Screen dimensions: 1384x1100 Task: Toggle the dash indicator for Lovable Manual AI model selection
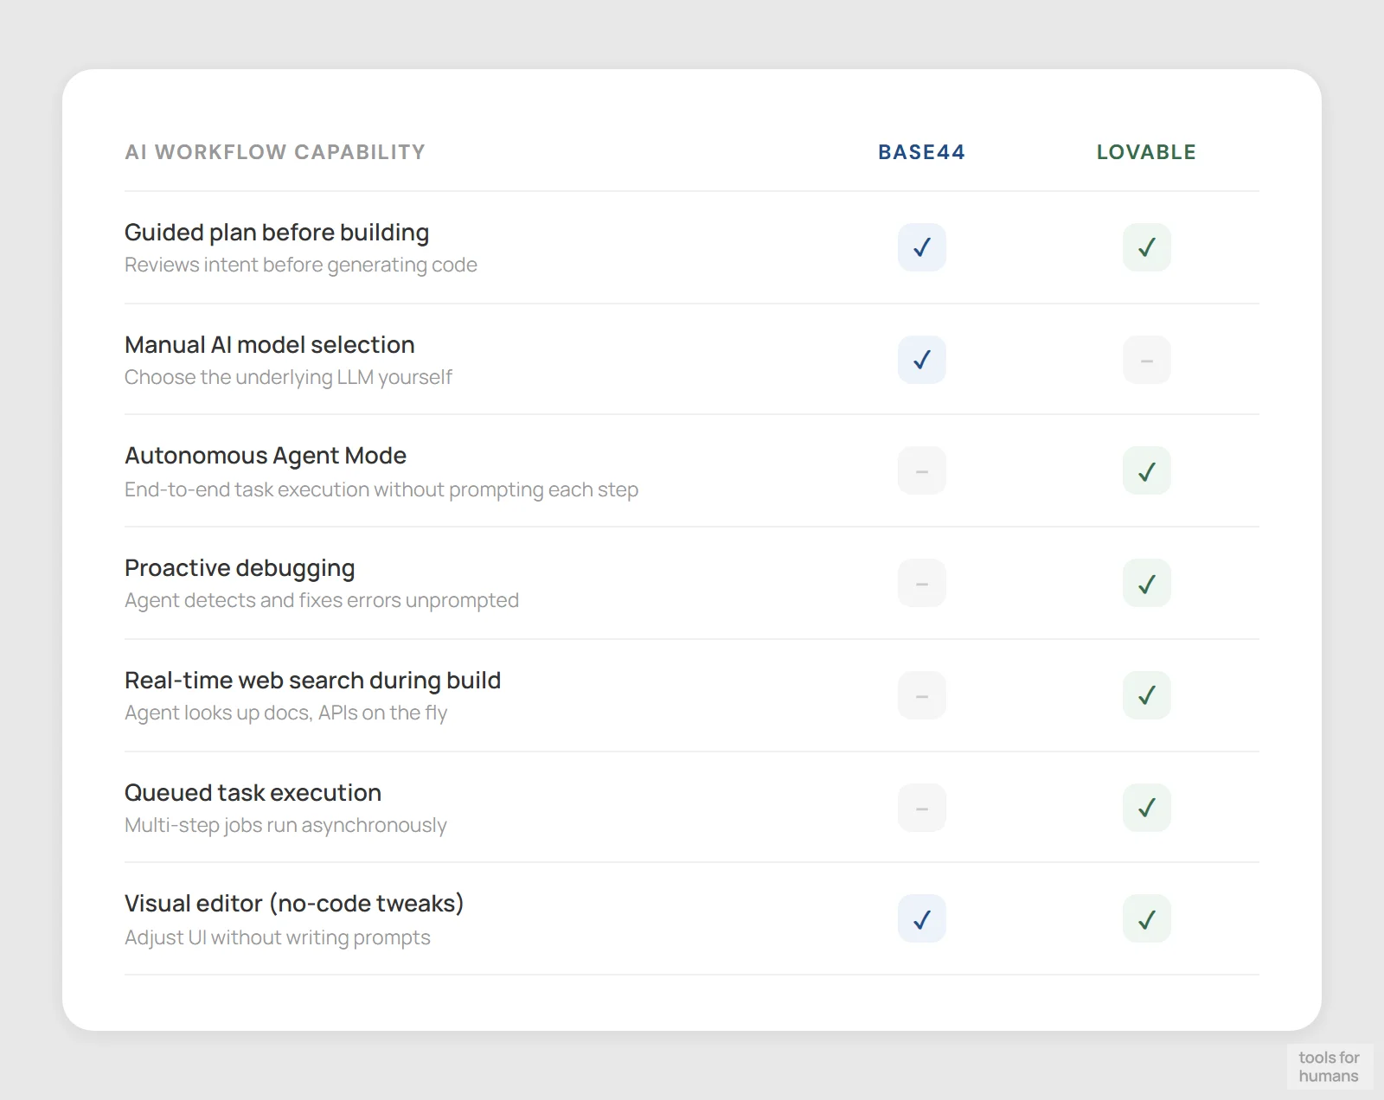click(1146, 360)
